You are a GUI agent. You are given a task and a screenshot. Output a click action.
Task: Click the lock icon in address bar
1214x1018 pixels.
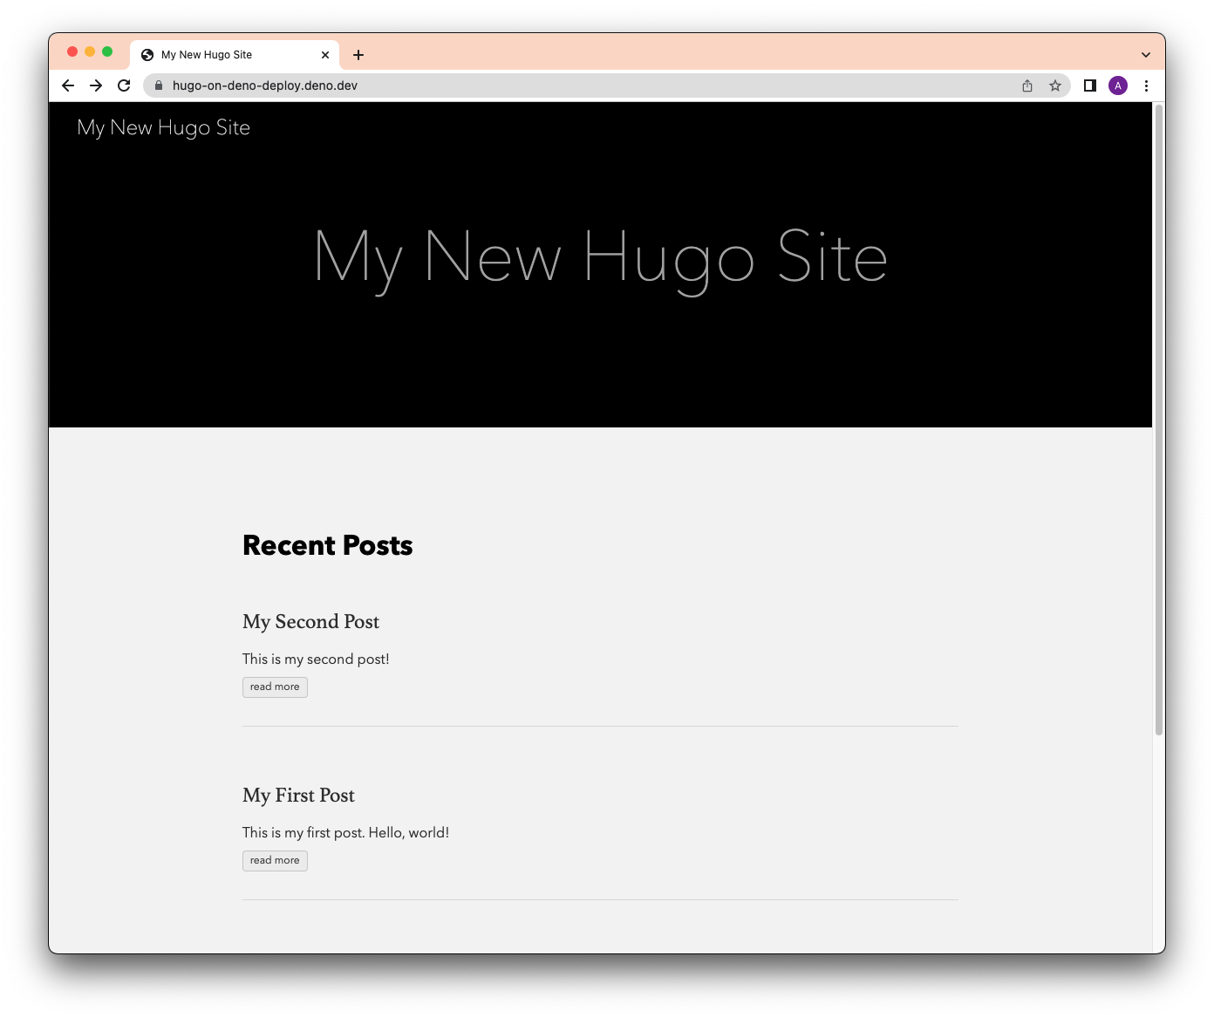[x=158, y=85]
